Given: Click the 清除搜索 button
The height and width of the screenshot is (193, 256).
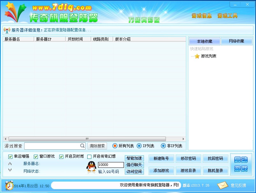Looking at the screenshot, I should 97,146.
